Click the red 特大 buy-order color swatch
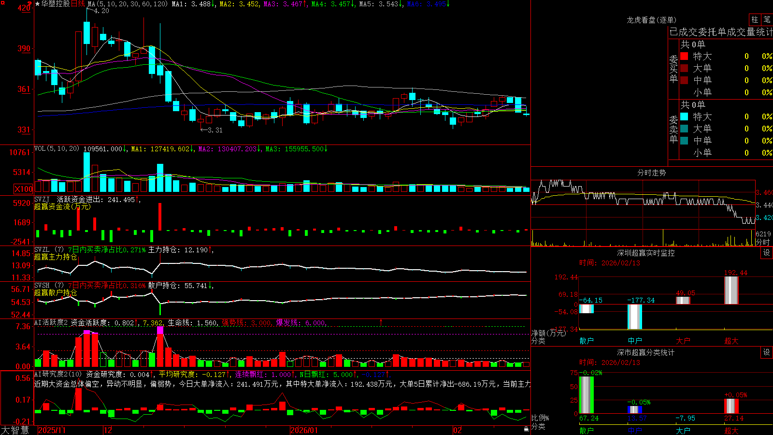The width and height of the screenshot is (773, 435). (684, 56)
